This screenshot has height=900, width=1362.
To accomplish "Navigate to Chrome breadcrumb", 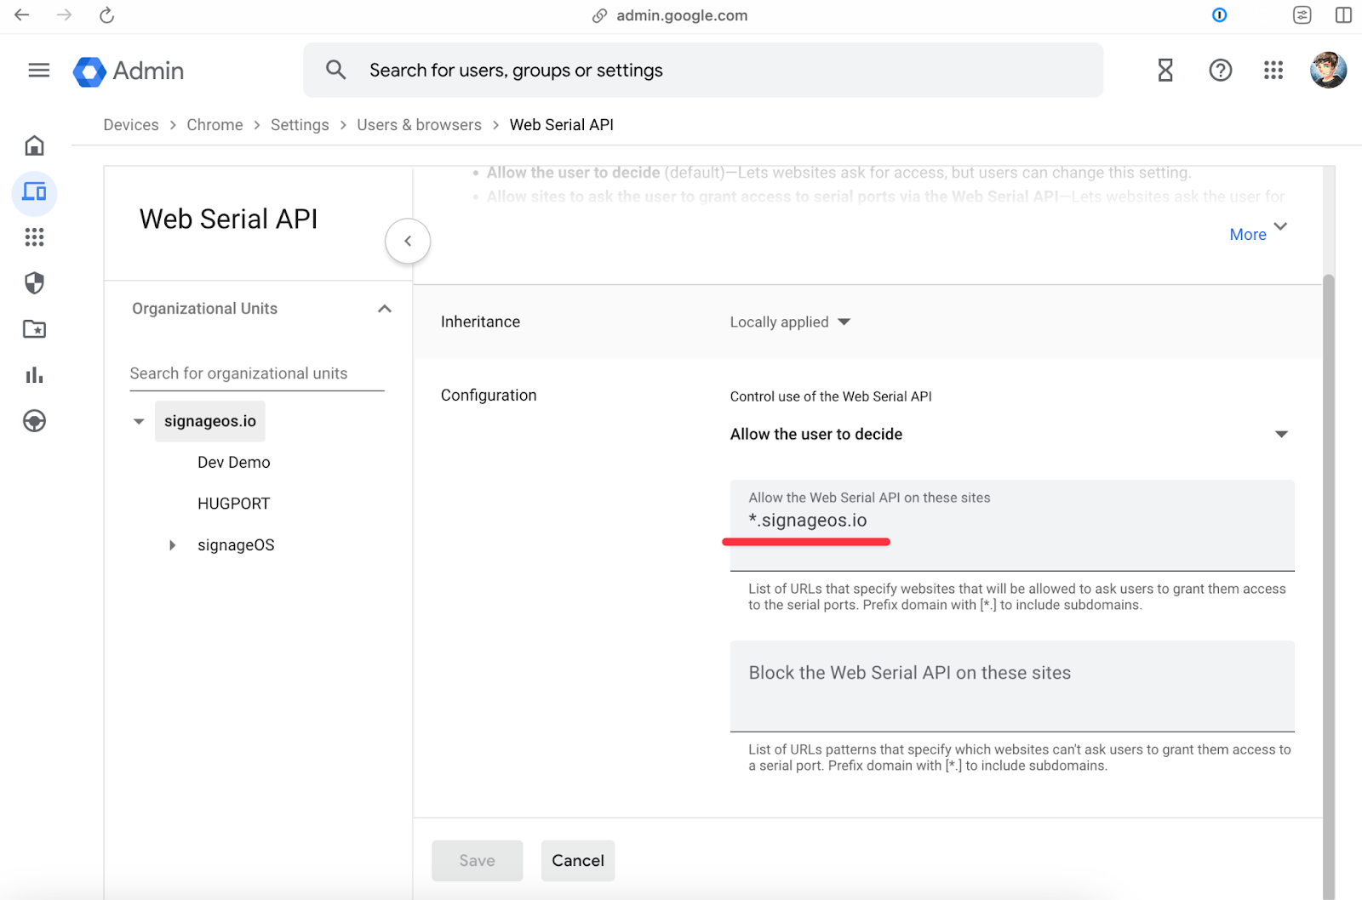I will [x=215, y=125].
